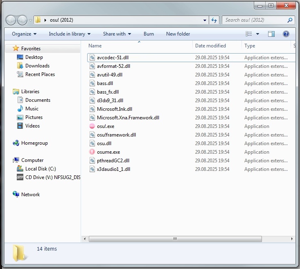Click the refresh button beside address bar
Viewport: 300px width, 269px height.
click(x=214, y=20)
